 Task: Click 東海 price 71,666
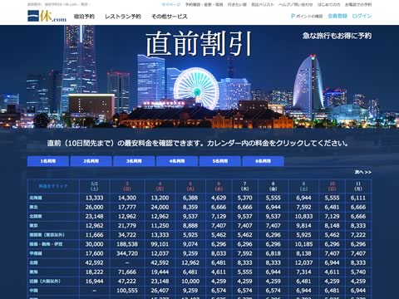point(127,272)
